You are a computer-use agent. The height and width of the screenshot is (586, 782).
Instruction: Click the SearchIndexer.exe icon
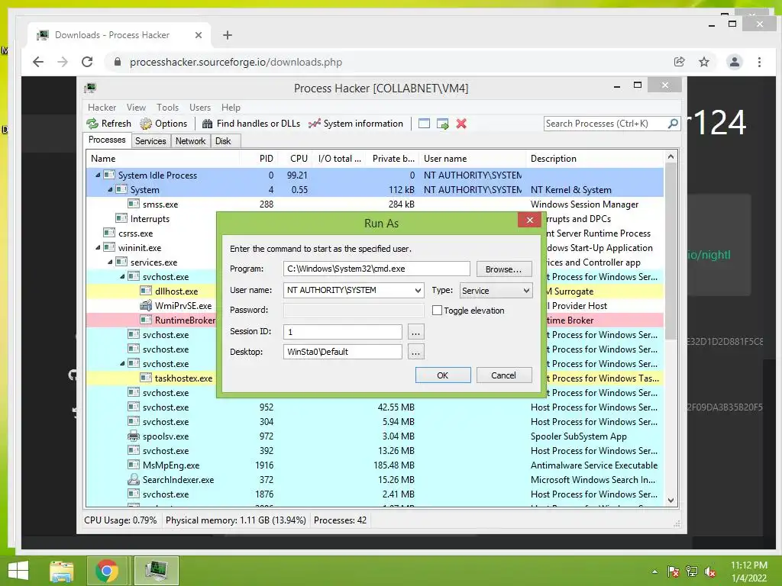click(x=134, y=479)
